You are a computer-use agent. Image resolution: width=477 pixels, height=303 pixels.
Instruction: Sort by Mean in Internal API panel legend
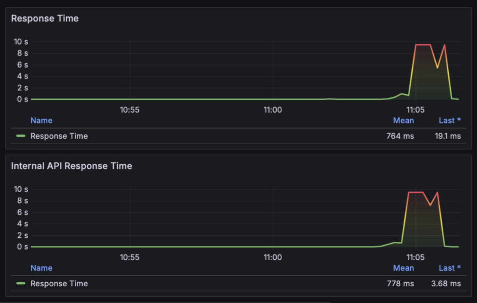pos(403,268)
